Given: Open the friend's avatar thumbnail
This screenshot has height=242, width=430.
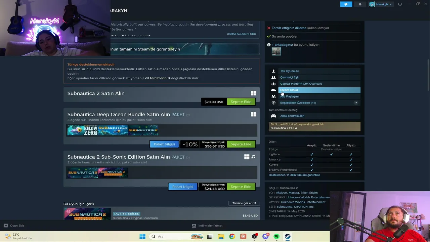Looking at the screenshot, I should tap(276, 51).
